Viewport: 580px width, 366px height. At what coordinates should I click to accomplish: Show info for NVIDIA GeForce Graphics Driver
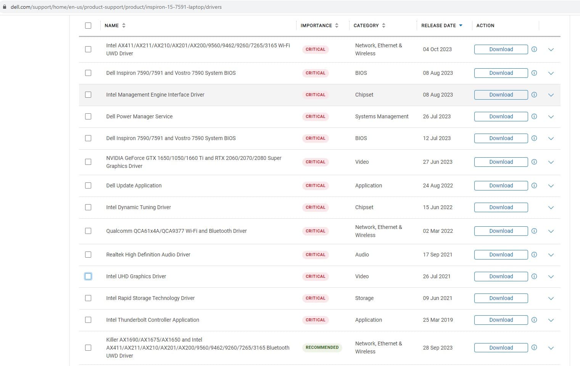[534, 162]
